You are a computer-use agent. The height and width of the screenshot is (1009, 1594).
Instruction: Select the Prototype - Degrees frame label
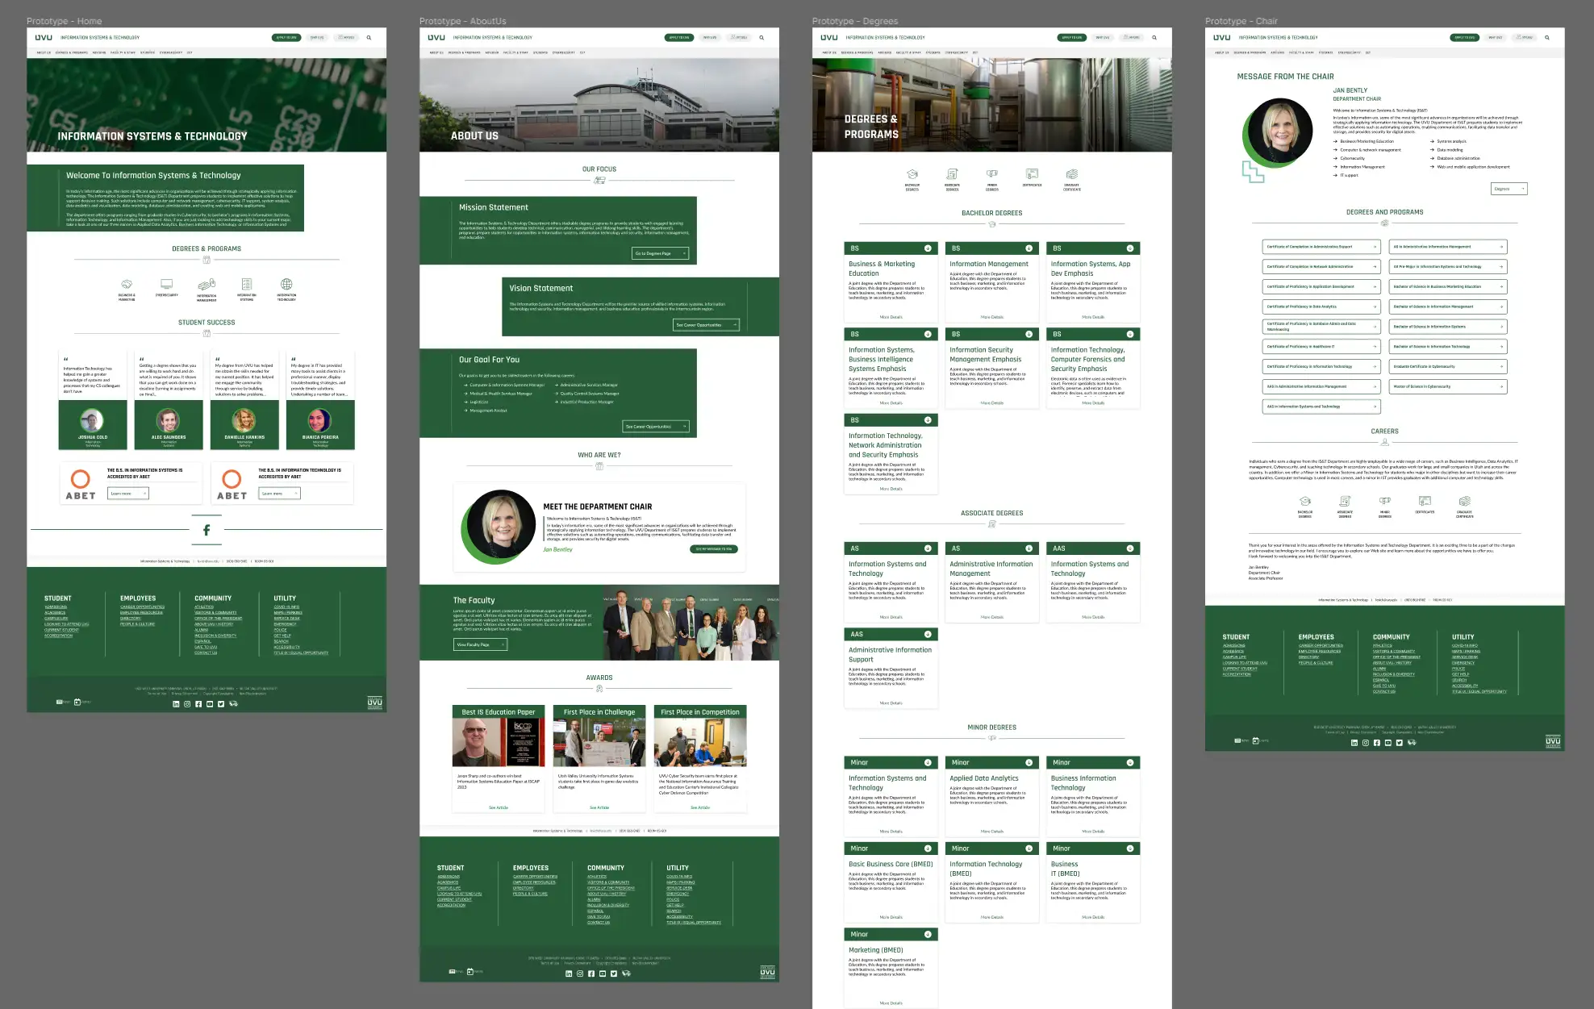(x=855, y=21)
